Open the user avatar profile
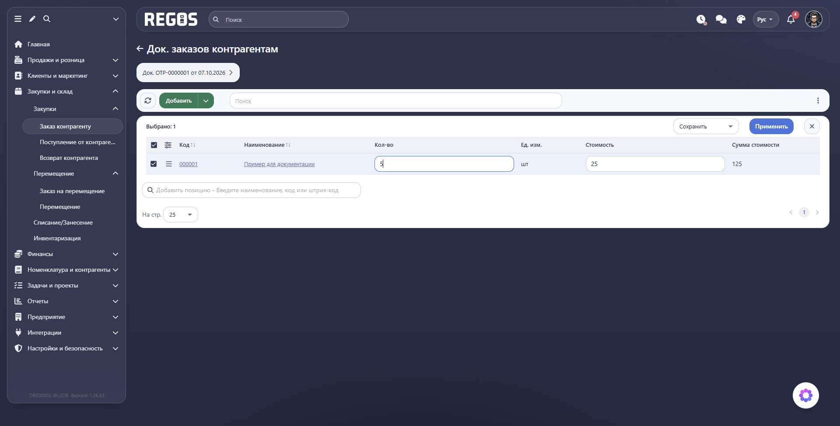The image size is (840, 426). pos(814,19)
